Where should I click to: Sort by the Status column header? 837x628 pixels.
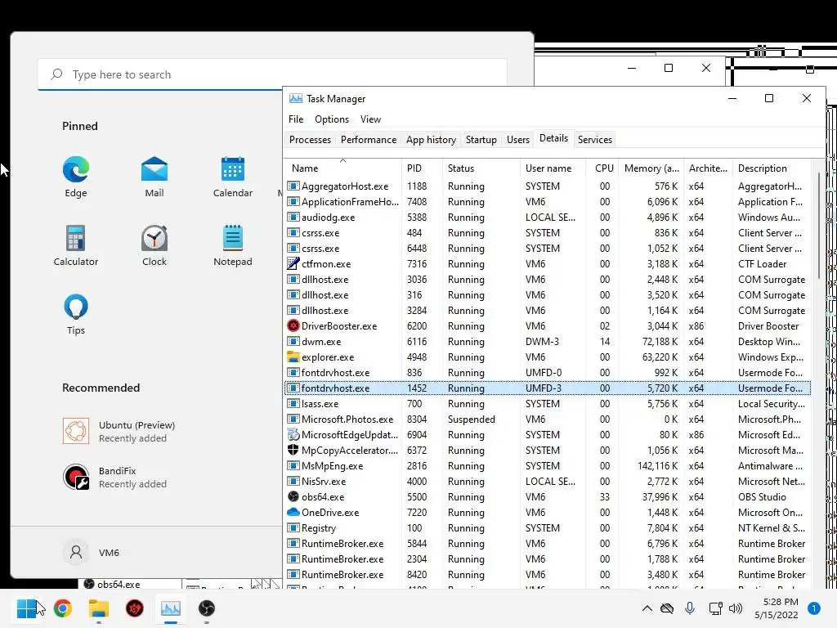pos(481,168)
